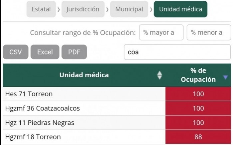Focus the '% menor a' input
Screen dimensions: 233x145
209,33
